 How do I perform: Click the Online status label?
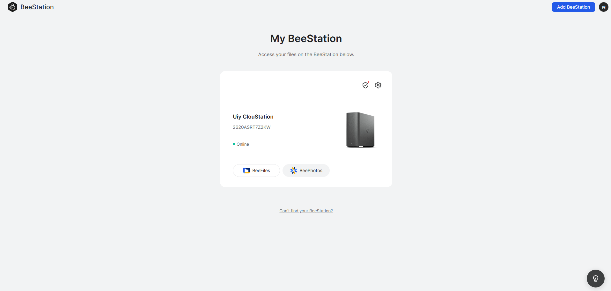(243, 144)
